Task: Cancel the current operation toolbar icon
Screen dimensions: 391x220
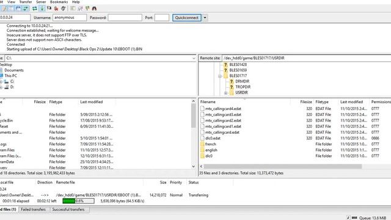Action: (49, 9)
